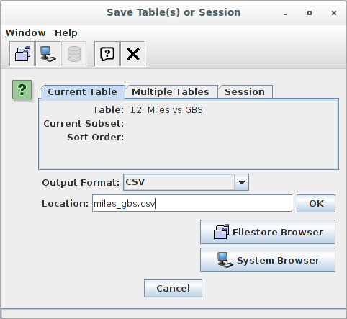Click the greyed-out database toolbar icon
This screenshot has width=347, height=319.
74,54
